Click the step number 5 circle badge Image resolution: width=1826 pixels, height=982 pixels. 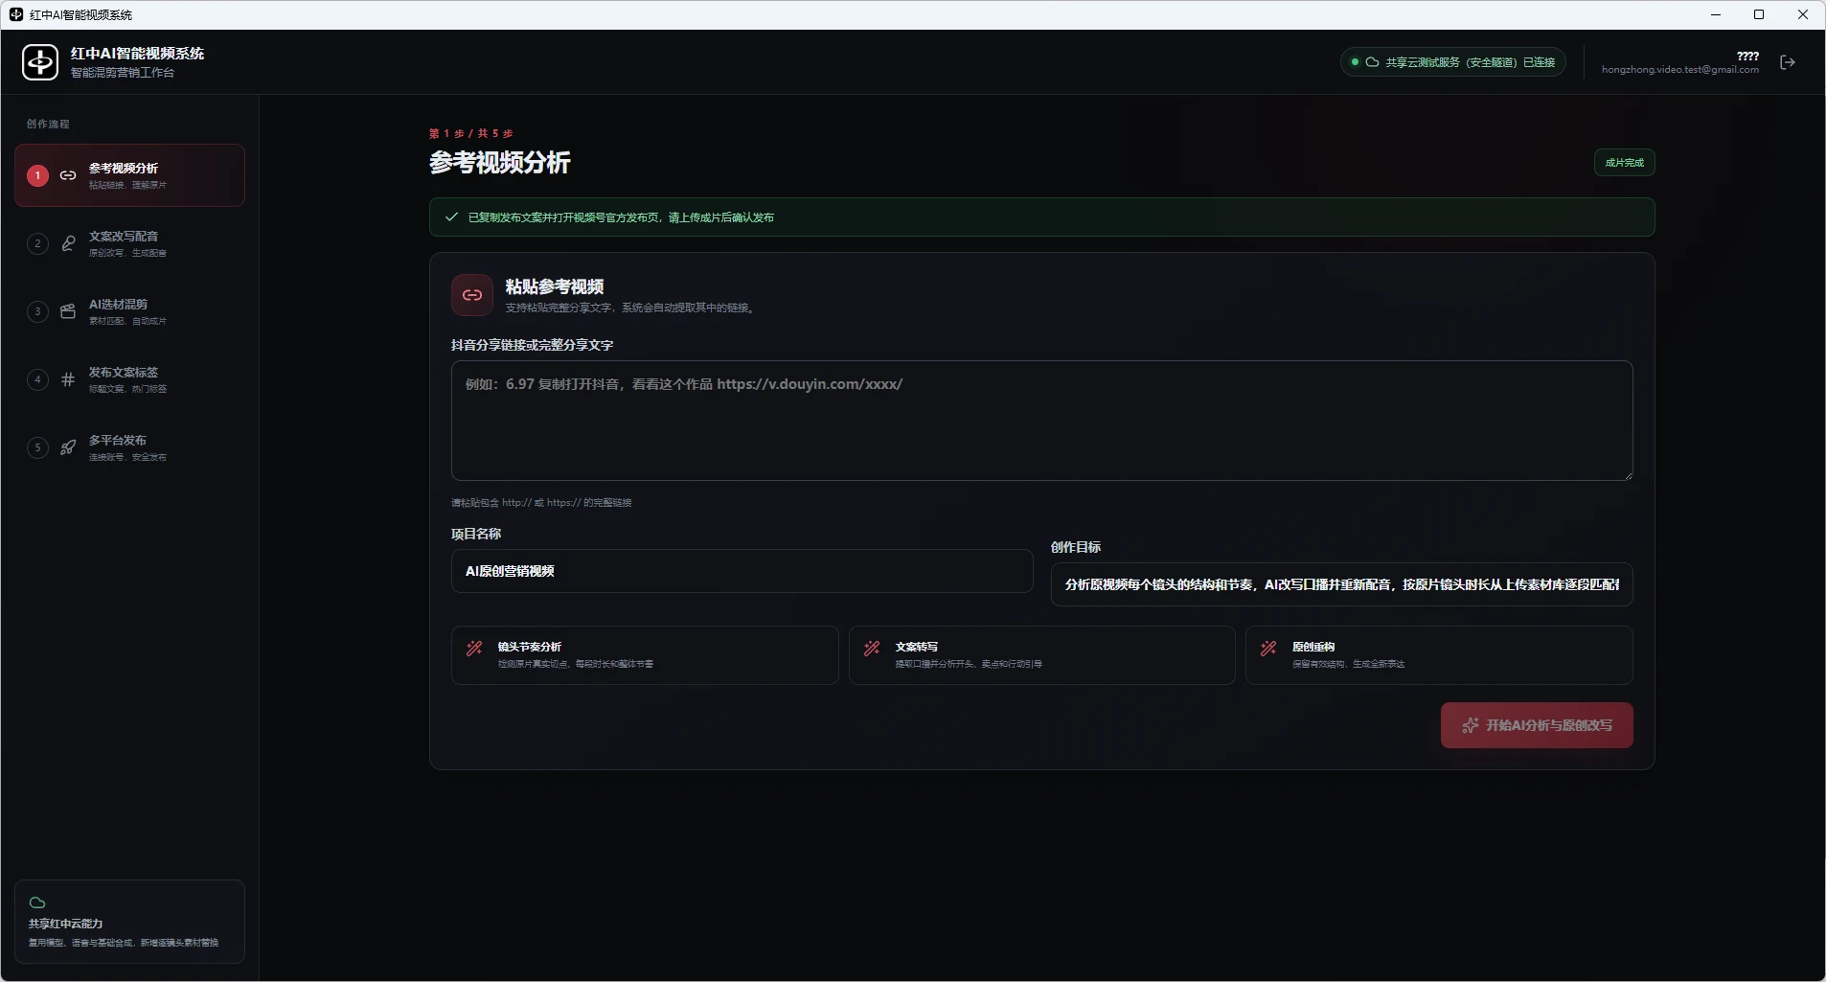(x=37, y=447)
